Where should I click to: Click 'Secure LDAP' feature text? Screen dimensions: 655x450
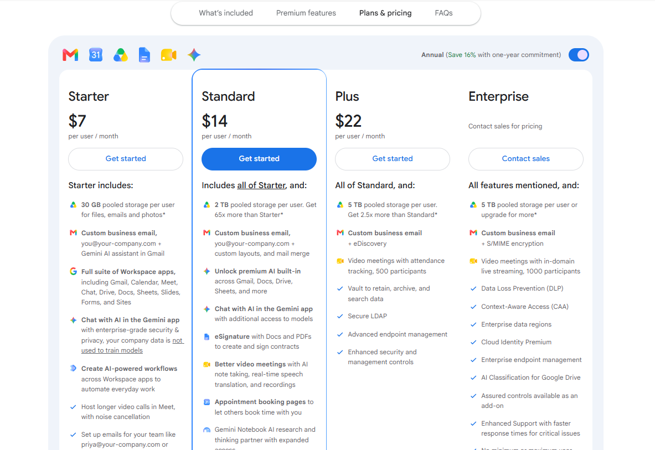point(367,316)
